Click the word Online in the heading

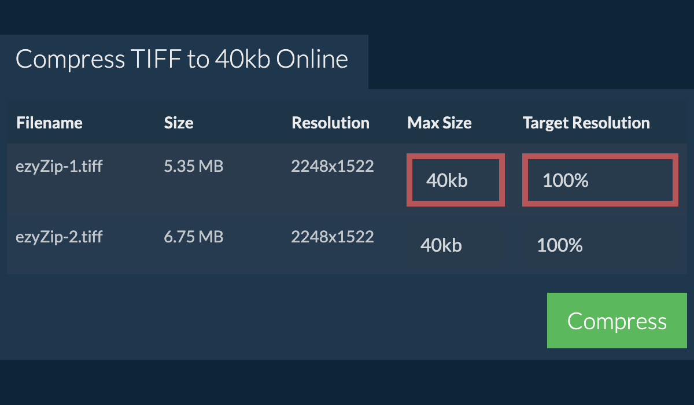tap(312, 60)
